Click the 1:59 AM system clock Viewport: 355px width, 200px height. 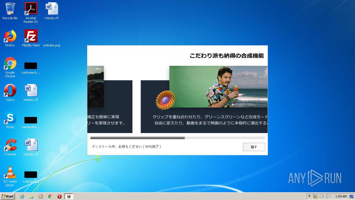[341, 196]
